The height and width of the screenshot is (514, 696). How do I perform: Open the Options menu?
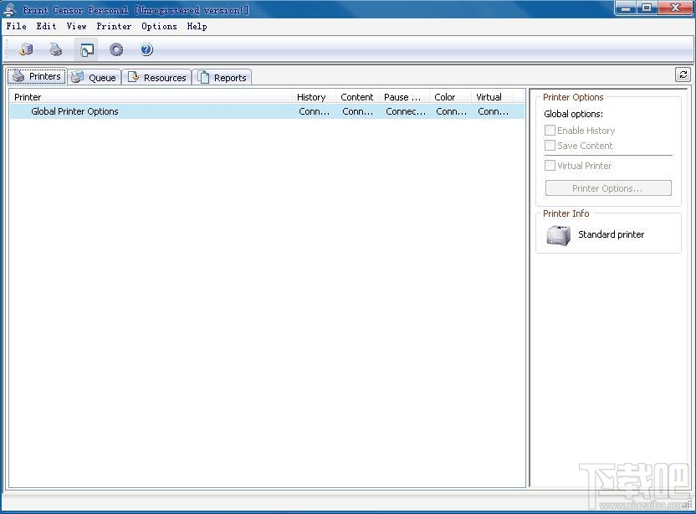tap(159, 26)
